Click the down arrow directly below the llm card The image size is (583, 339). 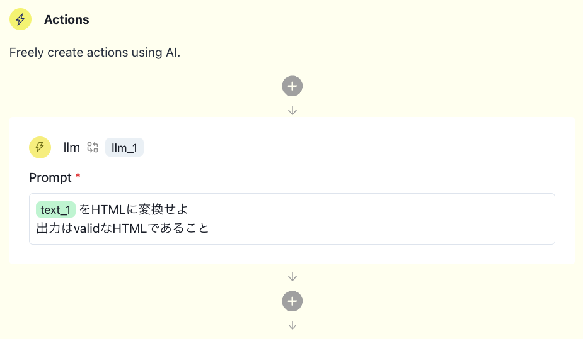(292, 277)
